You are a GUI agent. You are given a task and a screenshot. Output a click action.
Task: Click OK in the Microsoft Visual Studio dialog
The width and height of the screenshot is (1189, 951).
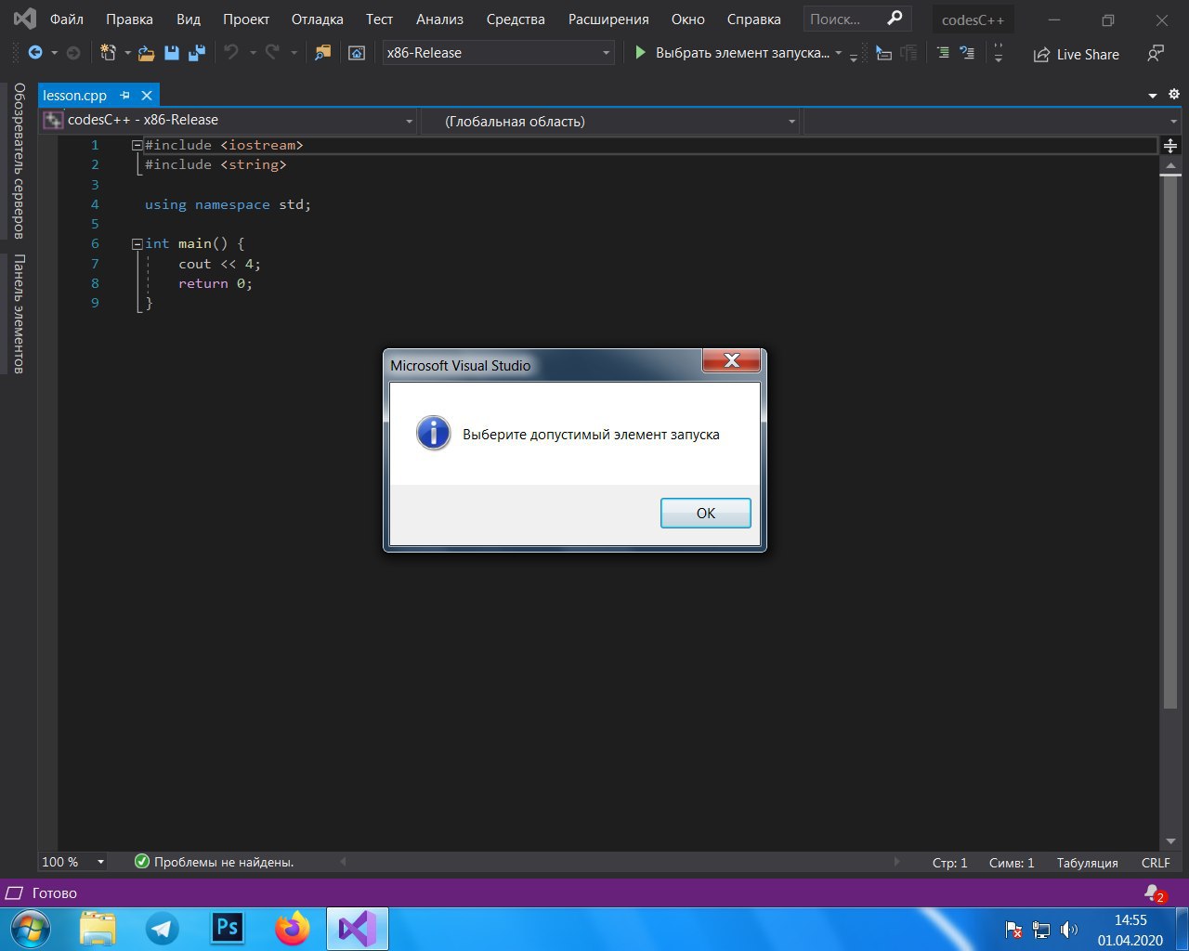pyautogui.click(x=706, y=513)
